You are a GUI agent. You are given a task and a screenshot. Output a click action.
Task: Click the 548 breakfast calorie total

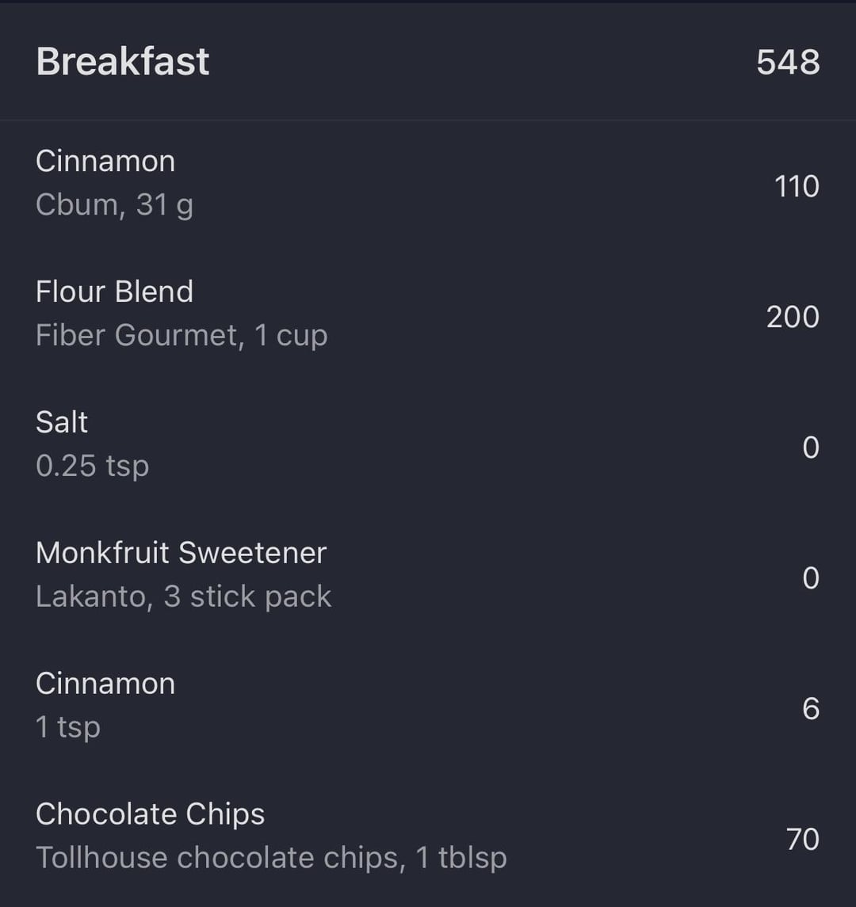788,63
